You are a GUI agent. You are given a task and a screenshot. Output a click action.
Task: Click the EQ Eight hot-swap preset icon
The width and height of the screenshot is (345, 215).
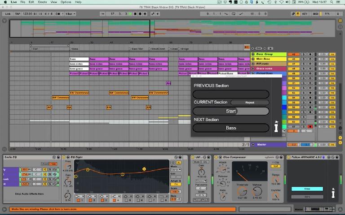coord(176,157)
